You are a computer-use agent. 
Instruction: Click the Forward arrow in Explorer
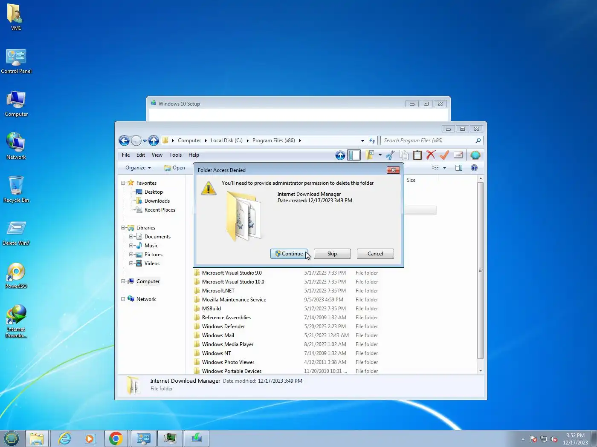click(x=136, y=140)
